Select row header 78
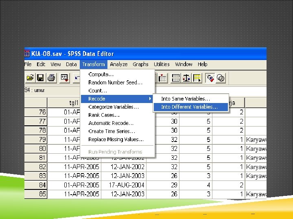 (36, 130)
